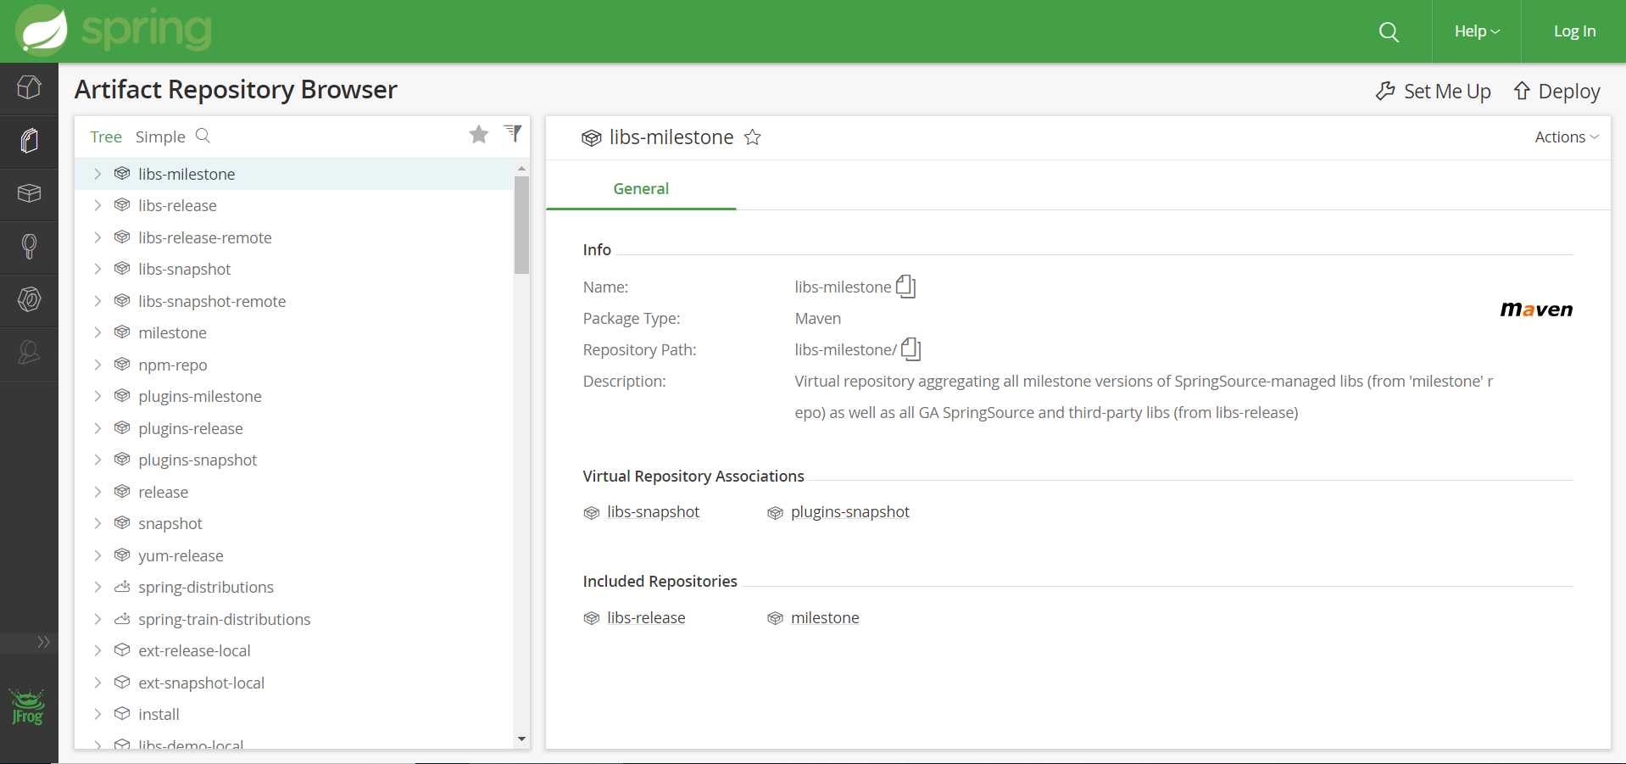1626x764 pixels.
Task: Click the Deploy upload arrow icon
Action: pyautogui.click(x=1522, y=91)
